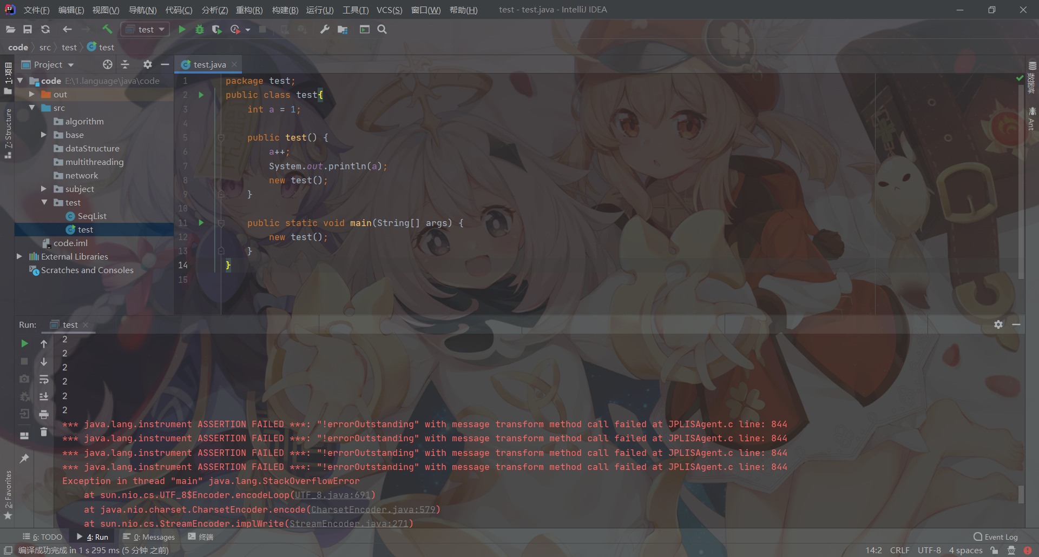
Task: Open the 文件(F) menu
Action: tap(36, 10)
